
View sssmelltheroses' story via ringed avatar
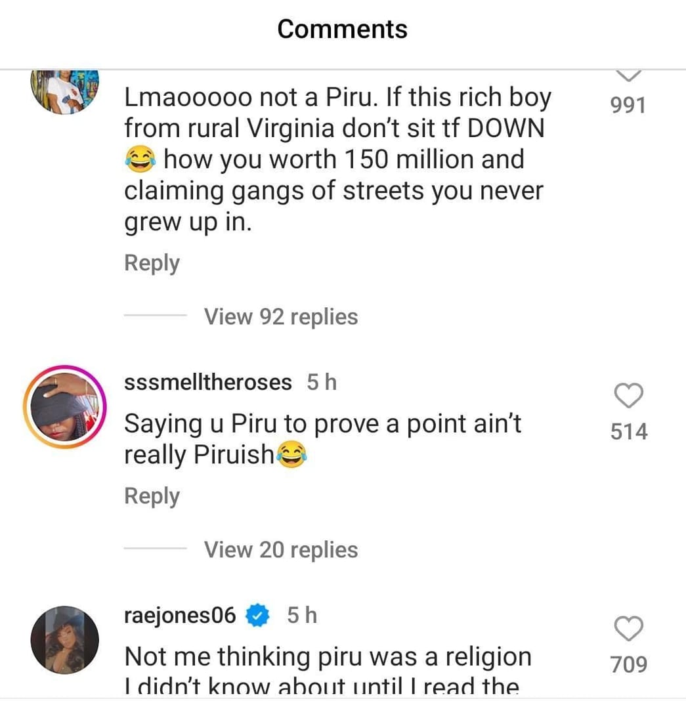[64, 407]
